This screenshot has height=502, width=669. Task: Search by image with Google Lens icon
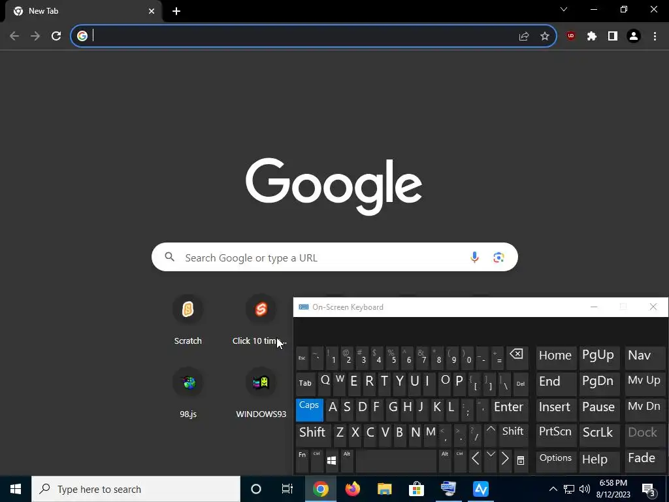click(x=498, y=258)
